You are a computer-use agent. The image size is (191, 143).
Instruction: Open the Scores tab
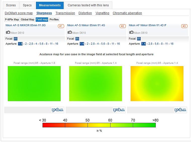click(11, 5)
